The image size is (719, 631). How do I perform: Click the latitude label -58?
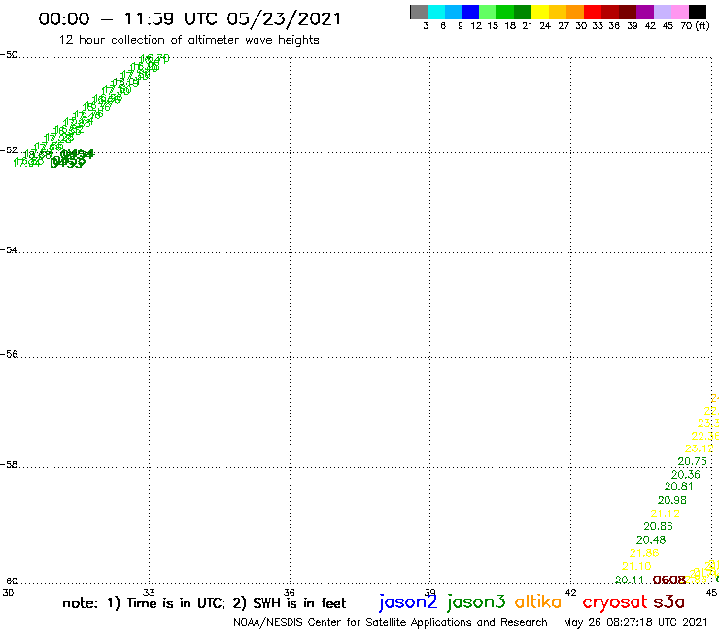tap(9, 465)
